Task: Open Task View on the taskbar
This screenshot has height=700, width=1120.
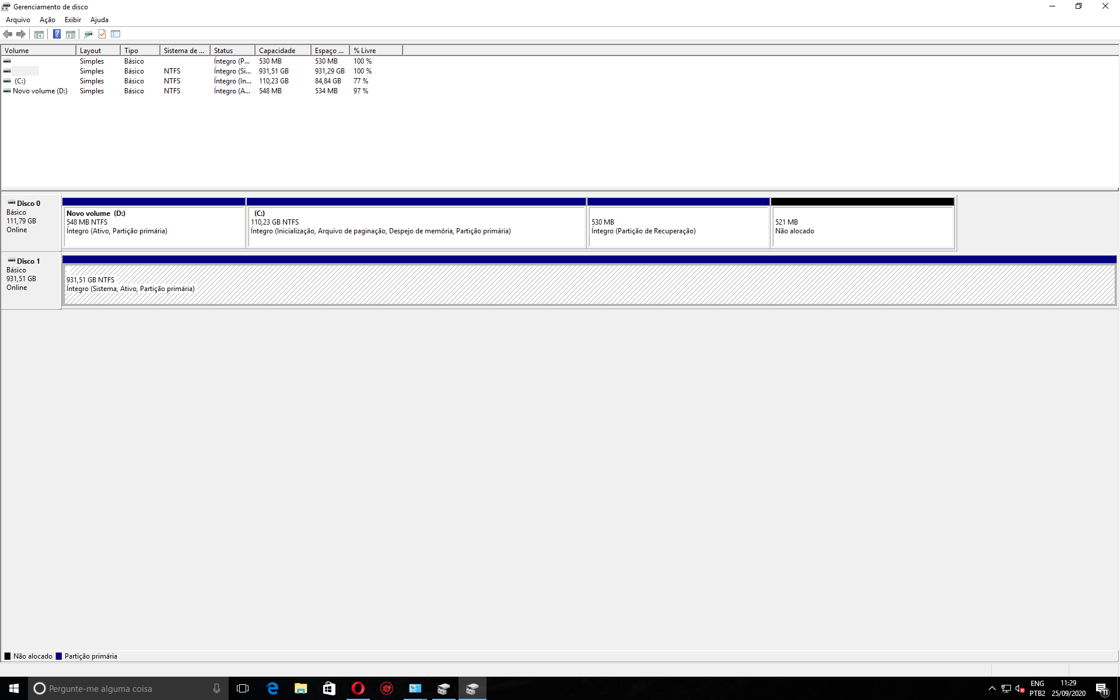Action: click(243, 688)
